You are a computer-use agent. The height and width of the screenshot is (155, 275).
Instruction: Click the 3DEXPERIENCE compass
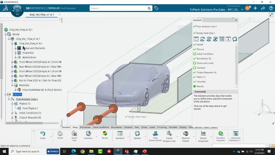[17, 11]
